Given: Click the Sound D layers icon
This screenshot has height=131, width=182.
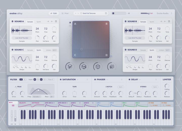Looking at the screenshot, I should pyautogui.click(x=125, y=50).
